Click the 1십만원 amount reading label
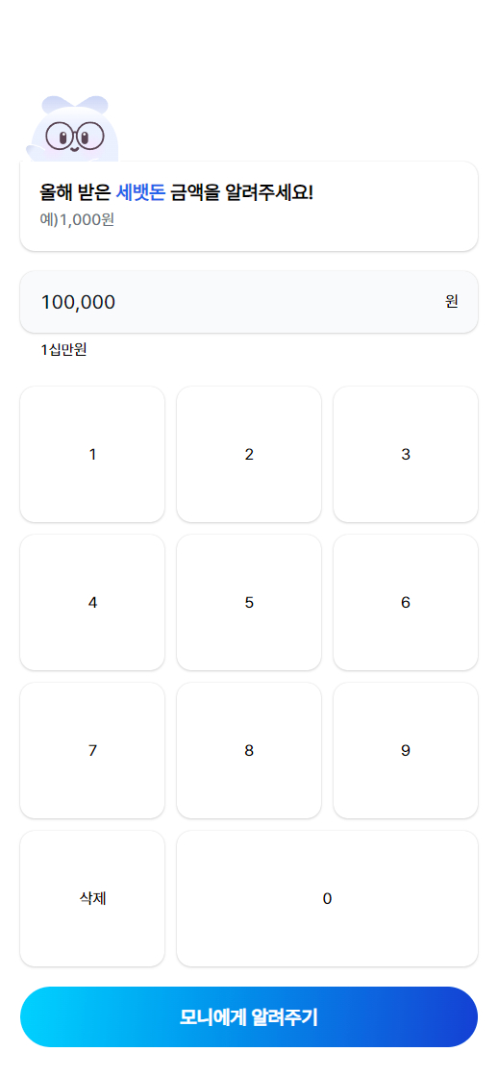Viewport: 498px width, 1077px height. 63,350
